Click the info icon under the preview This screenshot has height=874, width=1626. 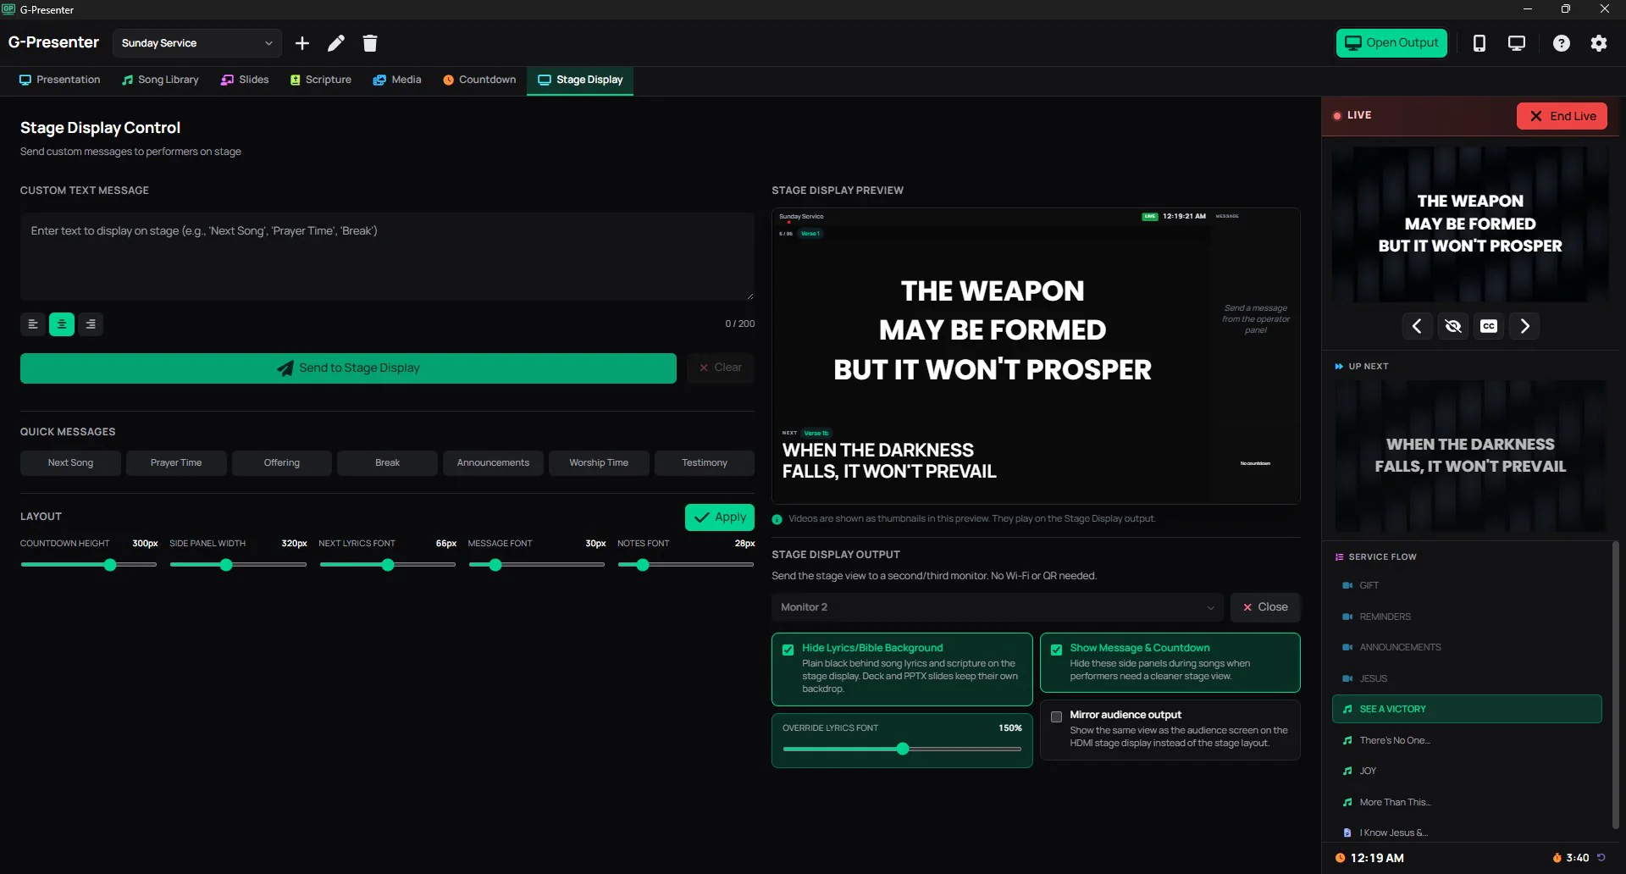pos(777,519)
